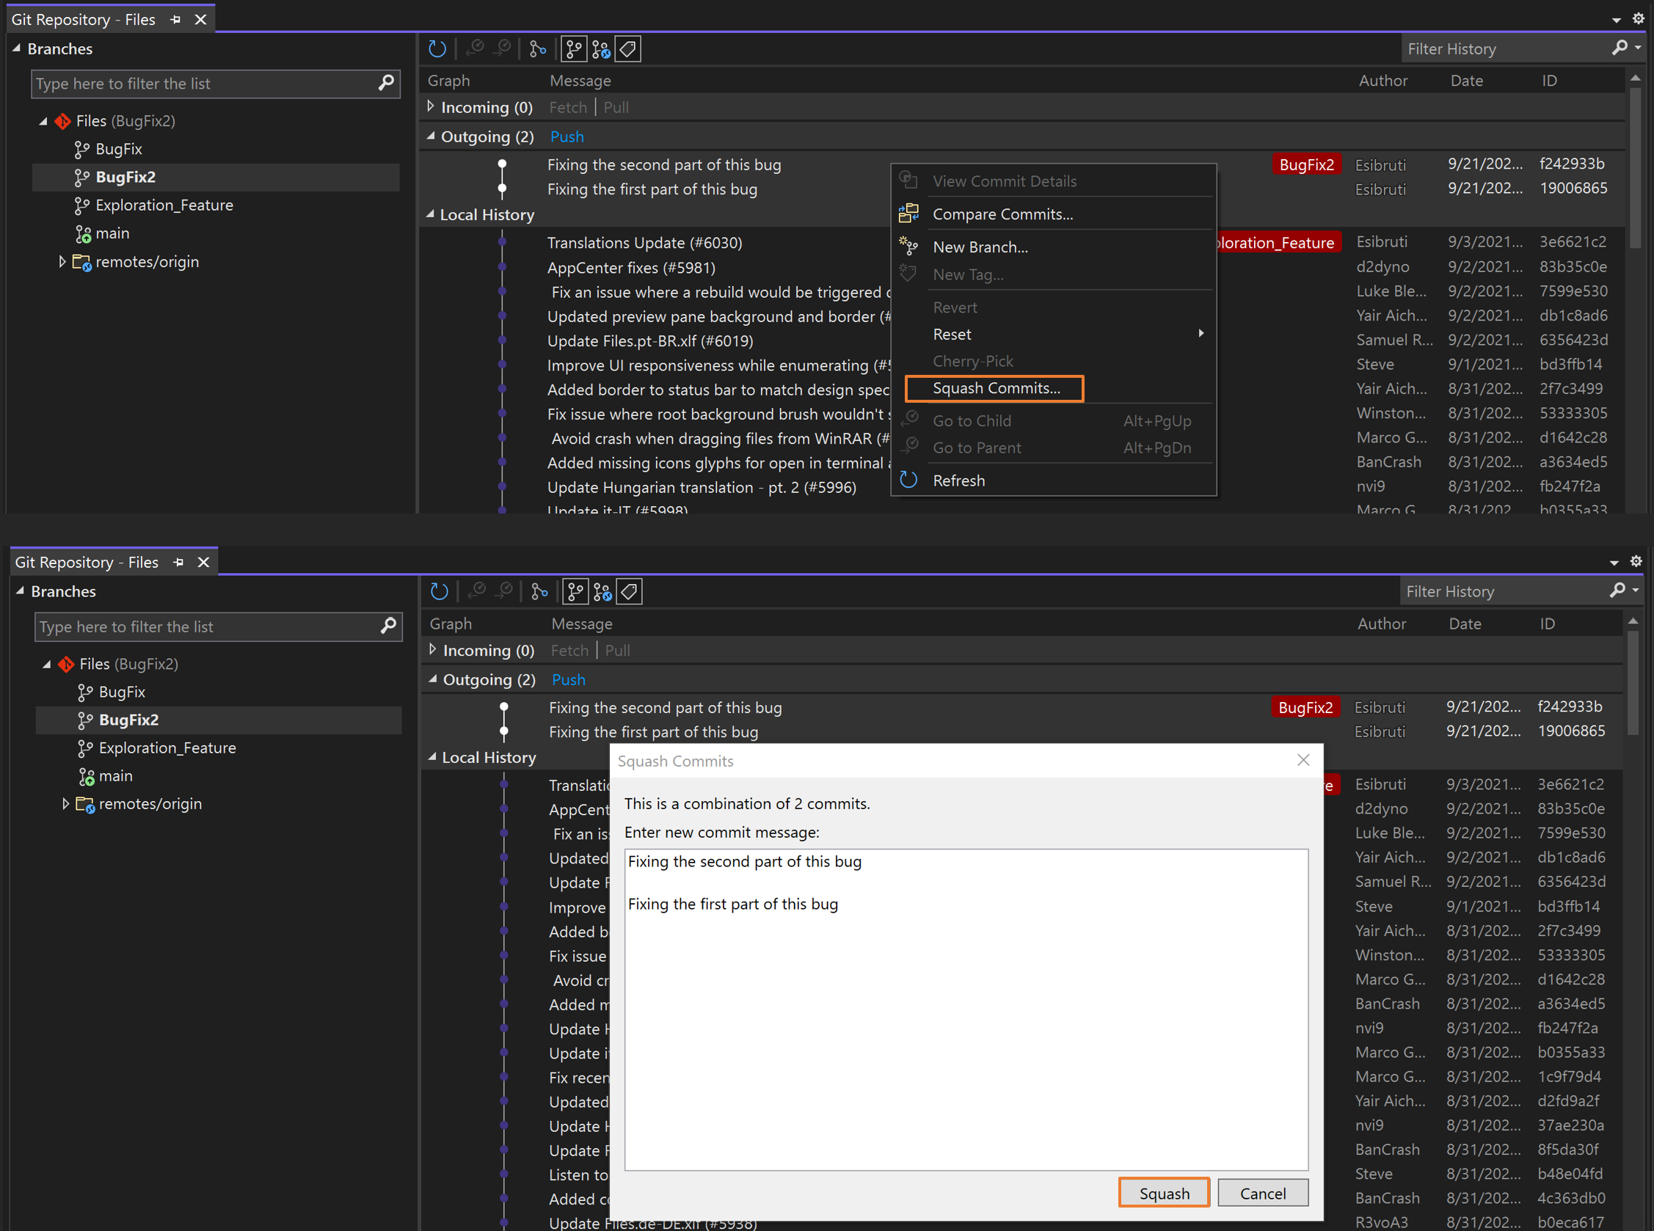Click the branch management icon
1654x1231 pixels.
coord(574,48)
